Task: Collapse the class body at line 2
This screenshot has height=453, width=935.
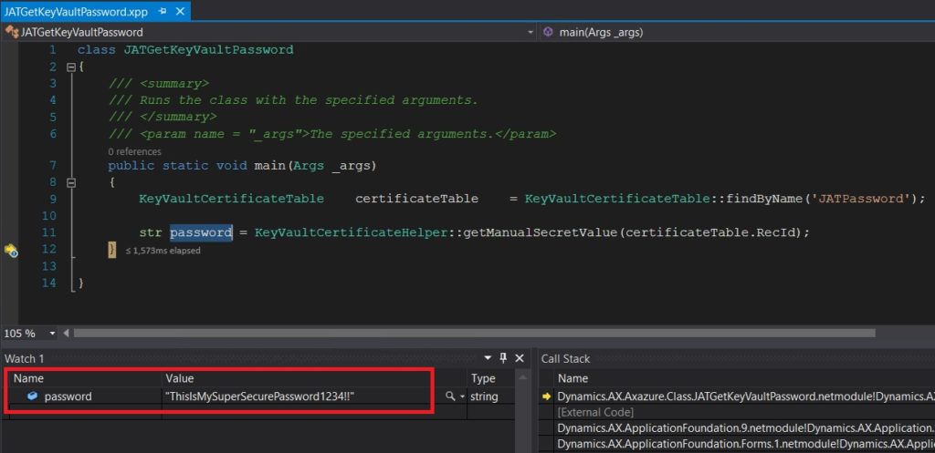Action: click(x=71, y=67)
